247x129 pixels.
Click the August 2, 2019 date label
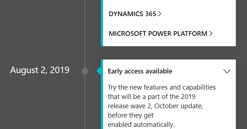pyautogui.click(x=40, y=70)
